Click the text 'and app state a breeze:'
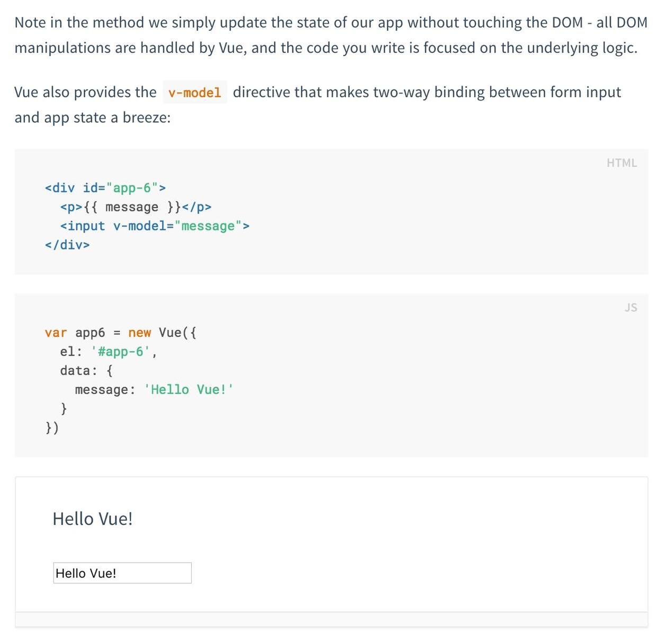This screenshot has width=657, height=640. (93, 118)
